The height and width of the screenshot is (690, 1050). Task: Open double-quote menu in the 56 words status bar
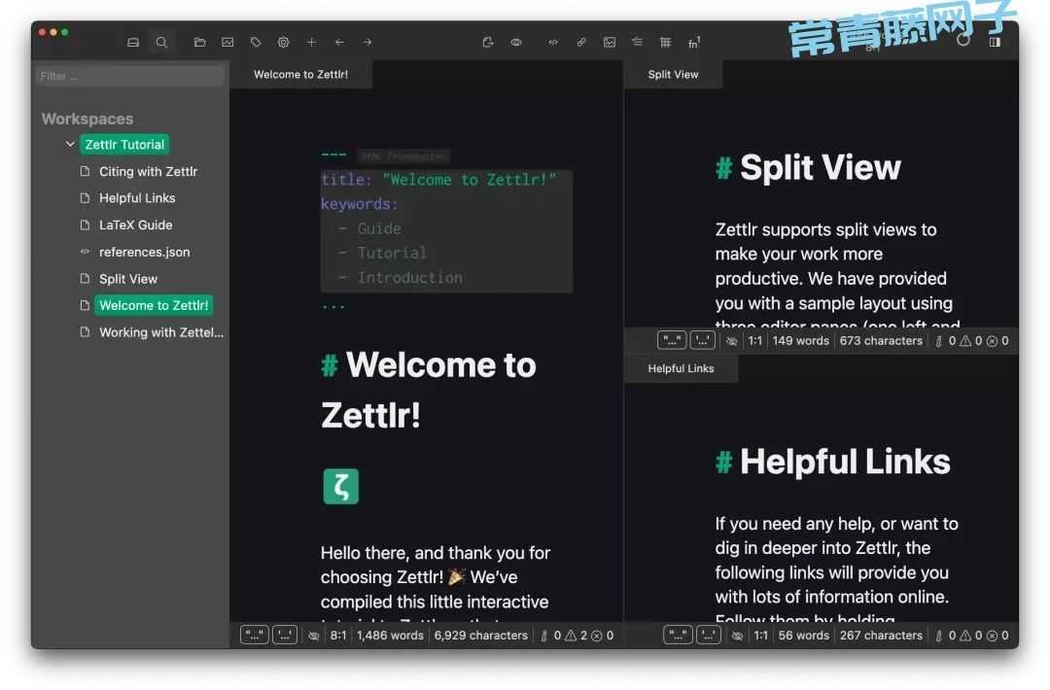[677, 636]
